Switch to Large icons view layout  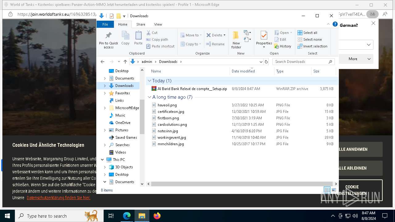(334, 190)
